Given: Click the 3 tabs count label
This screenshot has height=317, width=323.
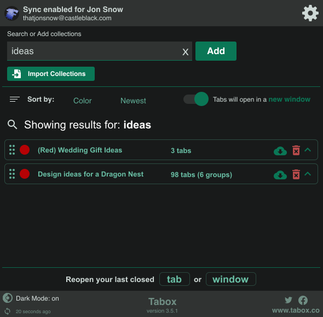Looking at the screenshot, I should coord(181,151).
